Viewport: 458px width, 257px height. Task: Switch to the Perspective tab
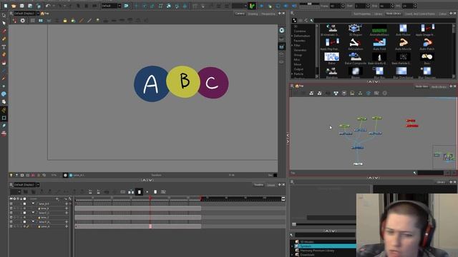[x=268, y=14]
